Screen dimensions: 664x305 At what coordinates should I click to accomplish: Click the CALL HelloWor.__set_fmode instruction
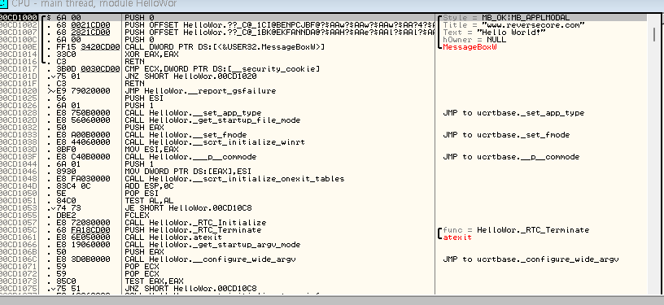[186, 135]
